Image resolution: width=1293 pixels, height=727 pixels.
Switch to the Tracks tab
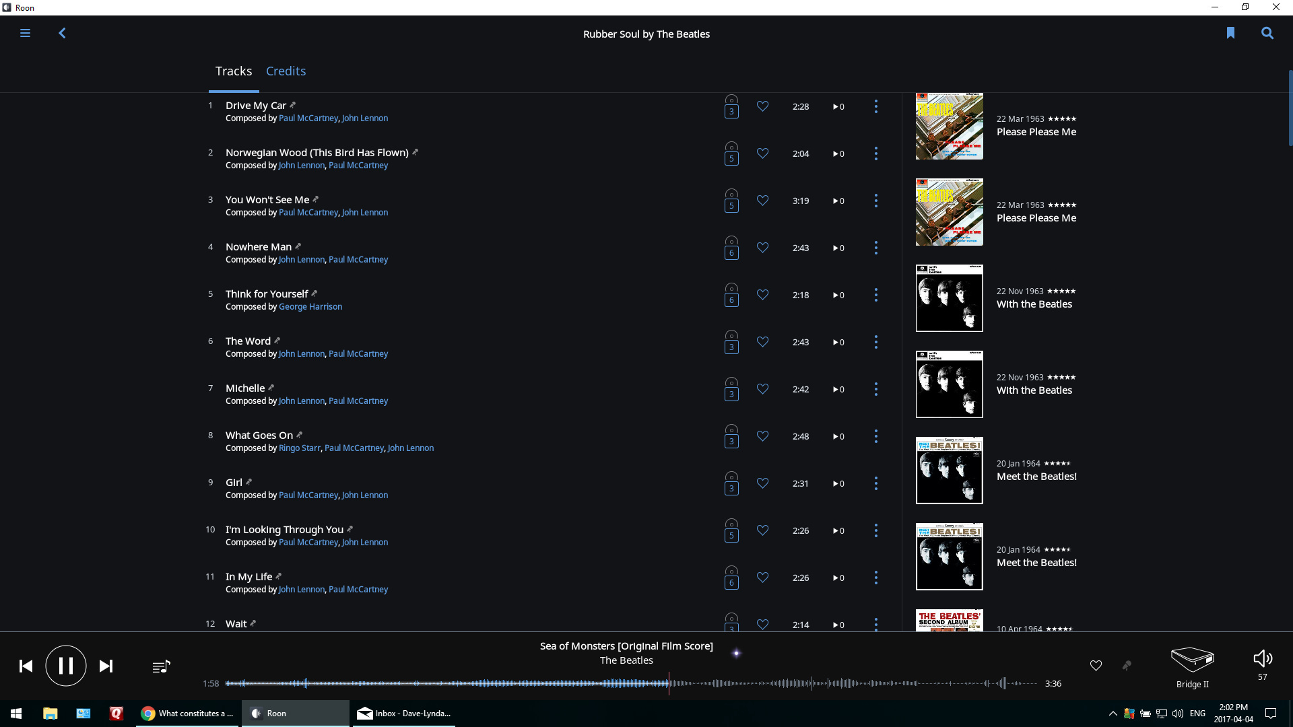coord(234,71)
